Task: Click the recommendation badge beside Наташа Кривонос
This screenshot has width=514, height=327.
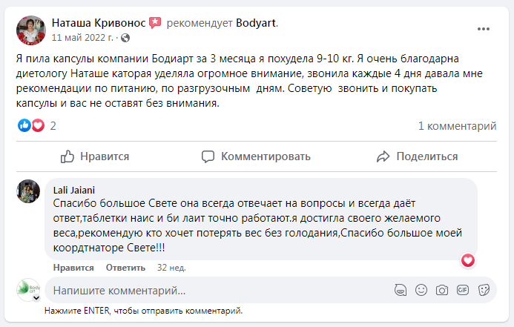Action: coord(155,23)
